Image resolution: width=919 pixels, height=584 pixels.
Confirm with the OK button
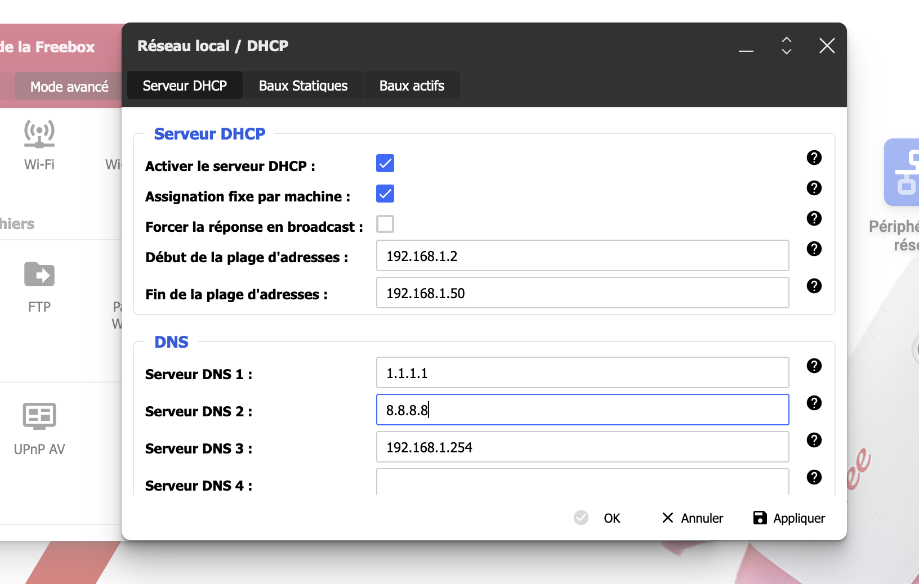tap(597, 518)
